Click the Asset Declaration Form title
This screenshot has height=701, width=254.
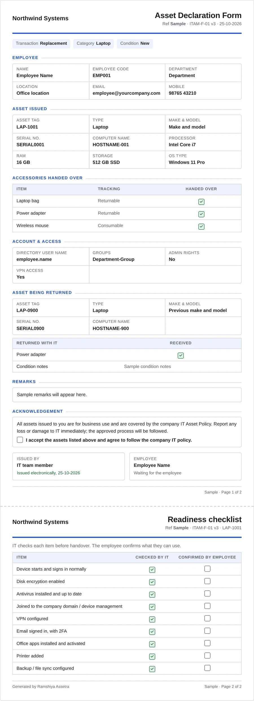[x=198, y=16]
